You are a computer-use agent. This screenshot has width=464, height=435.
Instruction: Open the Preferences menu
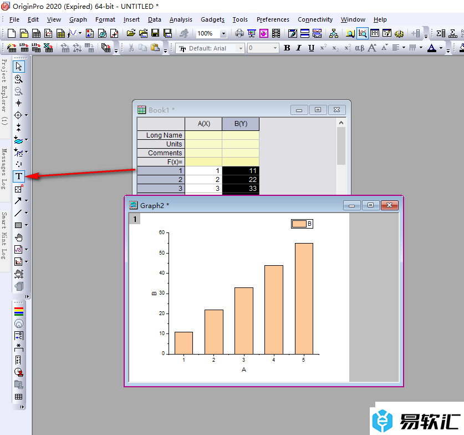273,19
